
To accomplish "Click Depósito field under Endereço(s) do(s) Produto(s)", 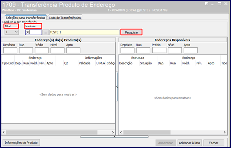I will tap(10, 50).
